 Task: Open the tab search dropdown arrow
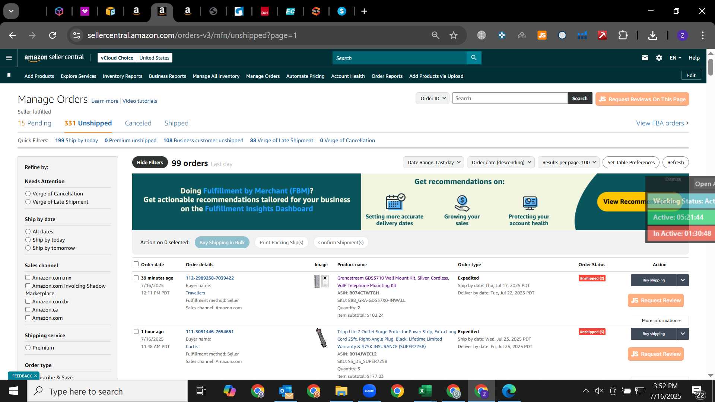click(x=11, y=11)
